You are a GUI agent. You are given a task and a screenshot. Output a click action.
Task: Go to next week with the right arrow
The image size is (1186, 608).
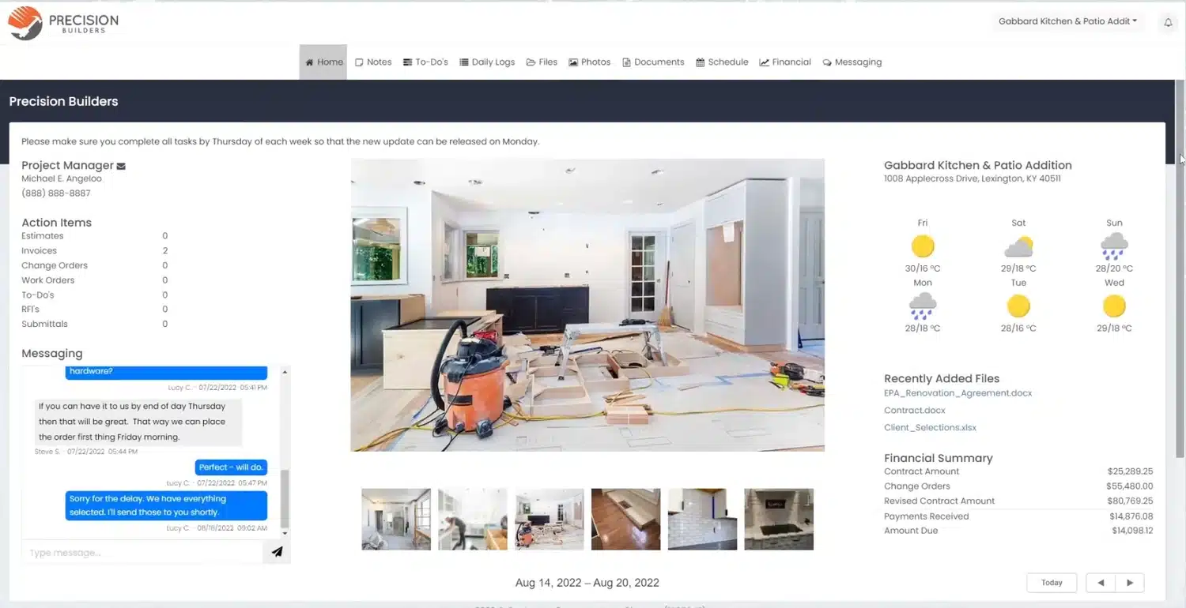point(1130,582)
